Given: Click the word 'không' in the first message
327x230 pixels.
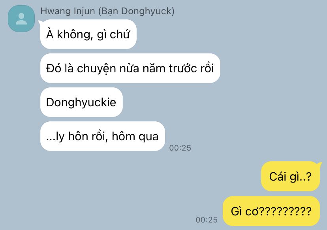Looking at the screenshot, I should point(75,34).
